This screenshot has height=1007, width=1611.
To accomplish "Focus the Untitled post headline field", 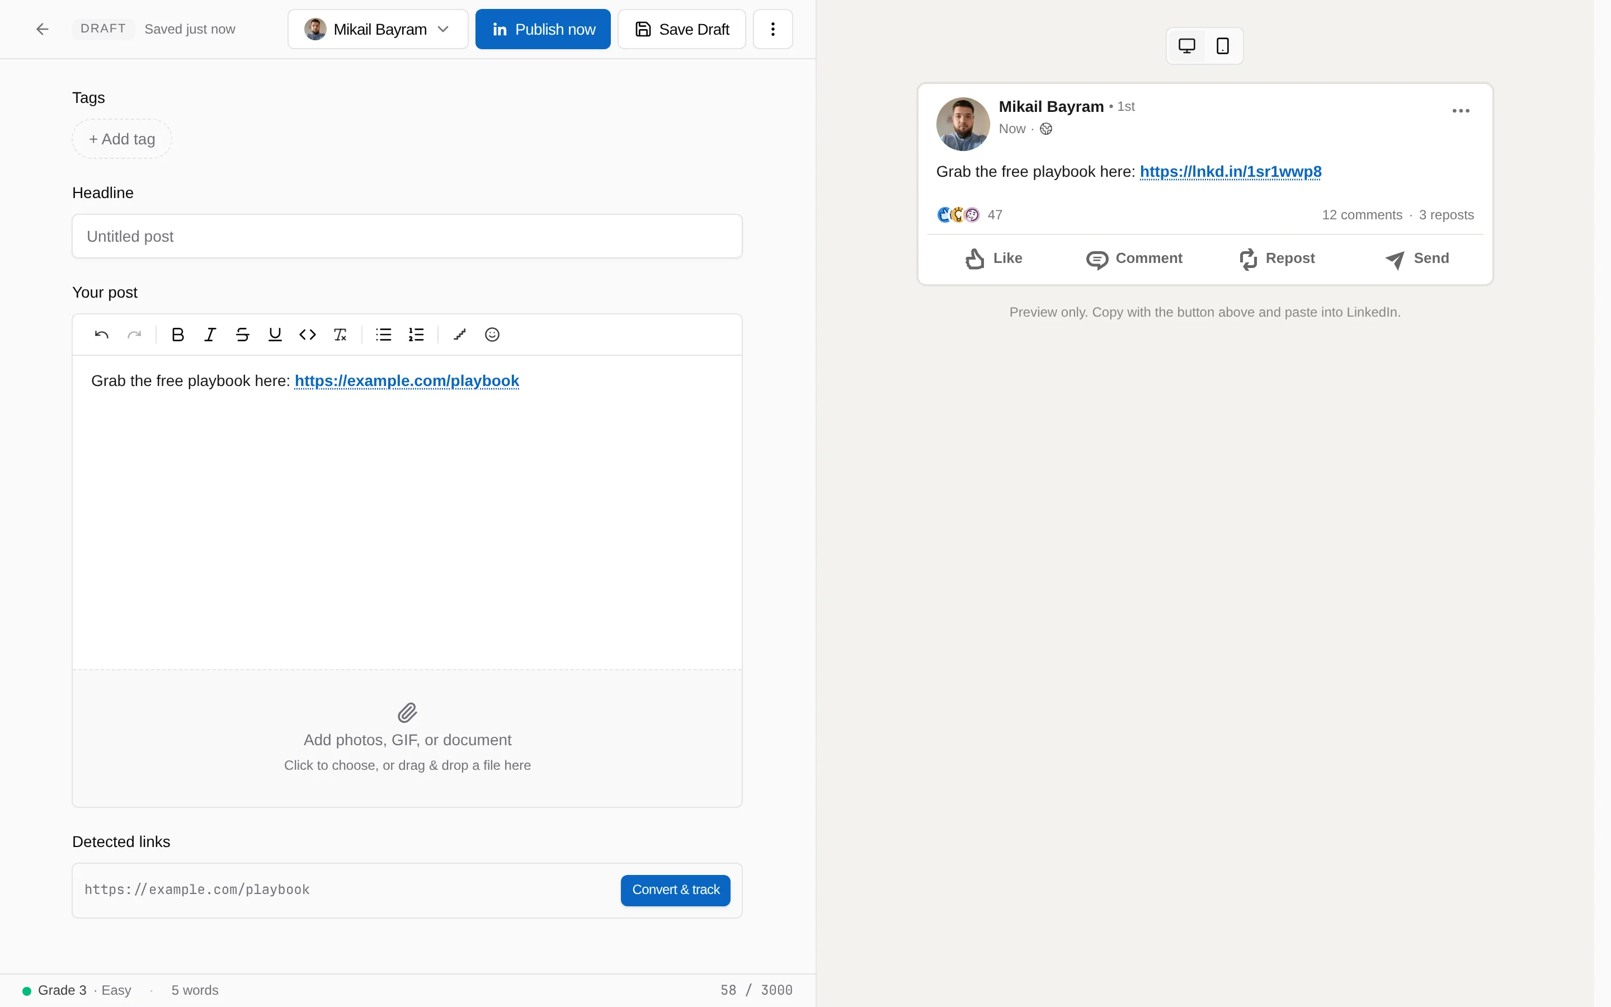I will click(x=407, y=237).
